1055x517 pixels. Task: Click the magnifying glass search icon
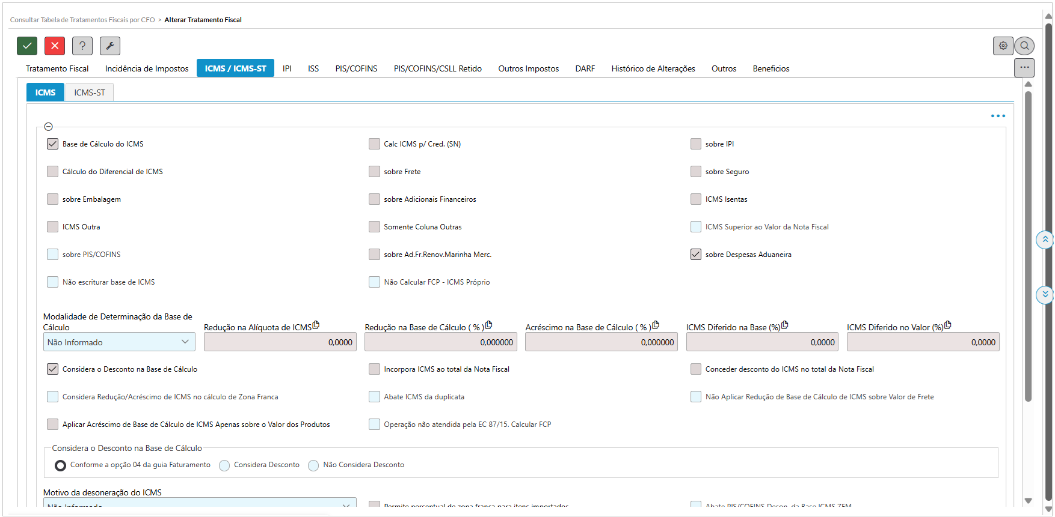1024,46
